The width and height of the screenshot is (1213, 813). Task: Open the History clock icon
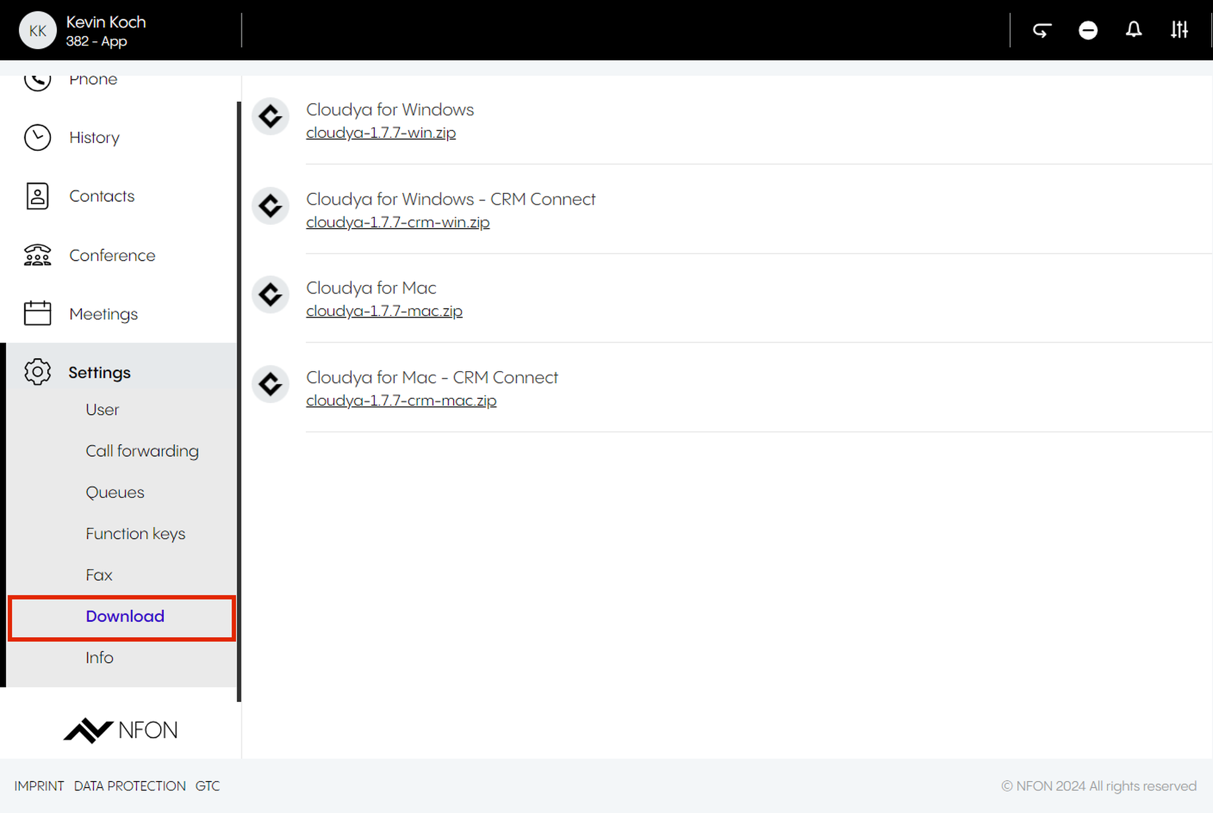point(38,138)
